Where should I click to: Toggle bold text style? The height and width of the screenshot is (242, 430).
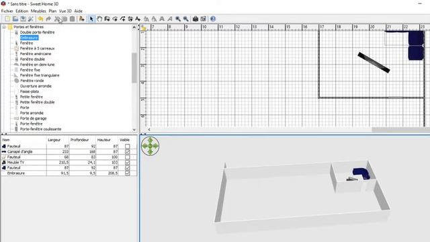pyautogui.click(x=162, y=19)
